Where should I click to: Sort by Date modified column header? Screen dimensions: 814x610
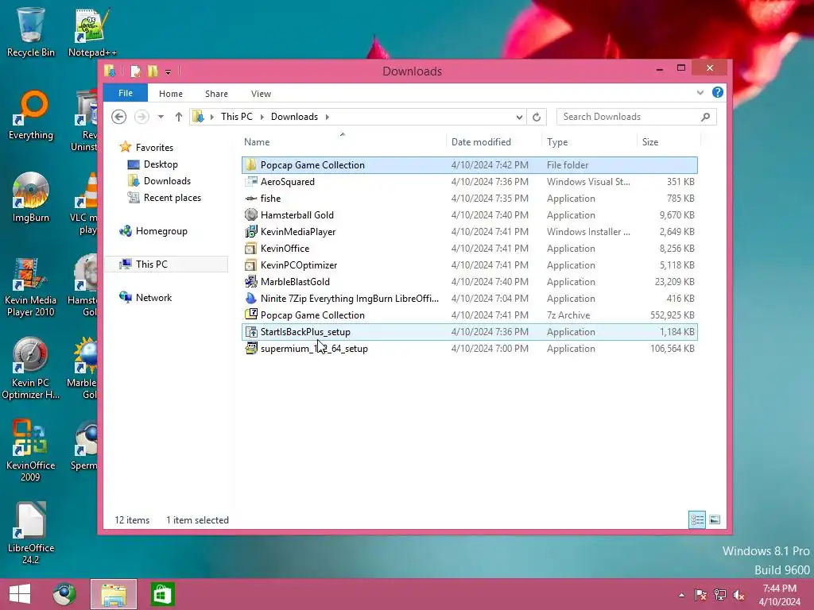494,142
